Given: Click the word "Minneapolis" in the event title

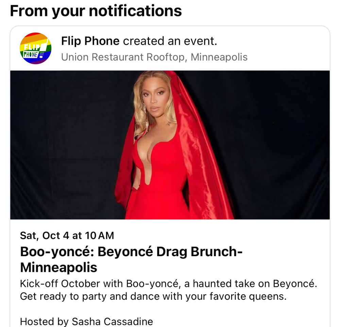Looking at the screenshot, I should 58,267.
